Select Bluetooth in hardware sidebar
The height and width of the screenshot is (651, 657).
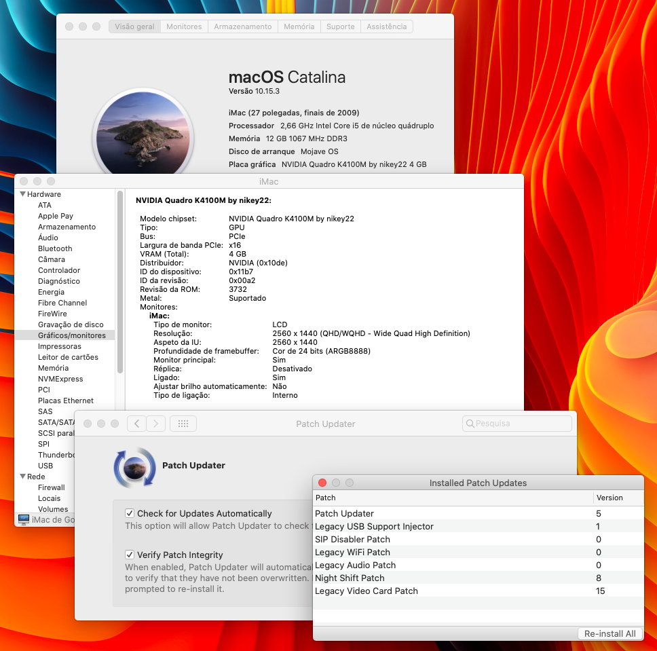click(x=55, y=248)
